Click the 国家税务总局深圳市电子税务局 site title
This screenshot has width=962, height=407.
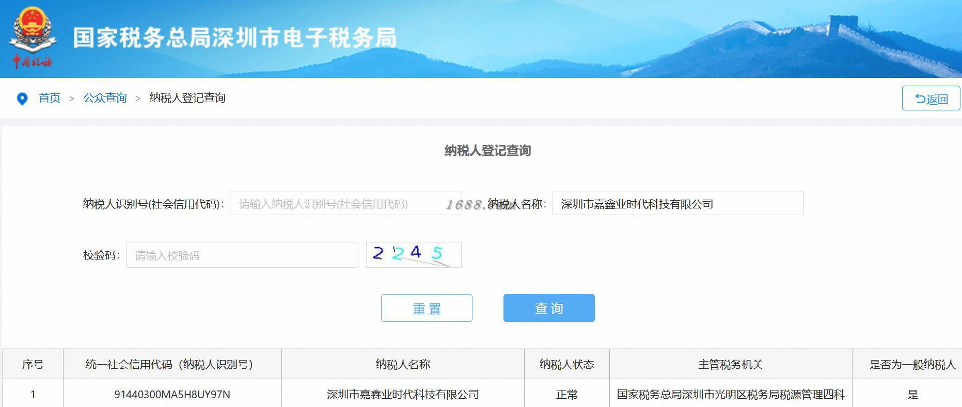point(235,38)
